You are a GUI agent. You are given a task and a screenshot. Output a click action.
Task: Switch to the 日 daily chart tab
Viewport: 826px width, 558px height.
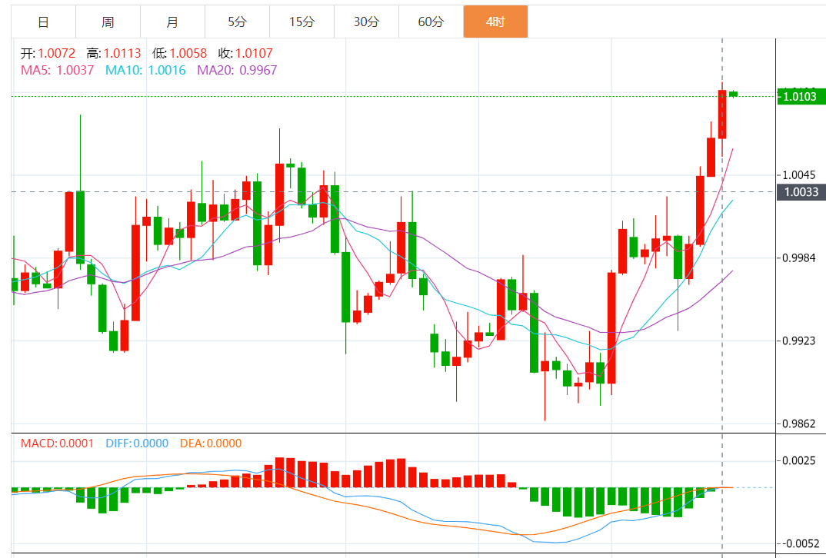pos(44,22)
